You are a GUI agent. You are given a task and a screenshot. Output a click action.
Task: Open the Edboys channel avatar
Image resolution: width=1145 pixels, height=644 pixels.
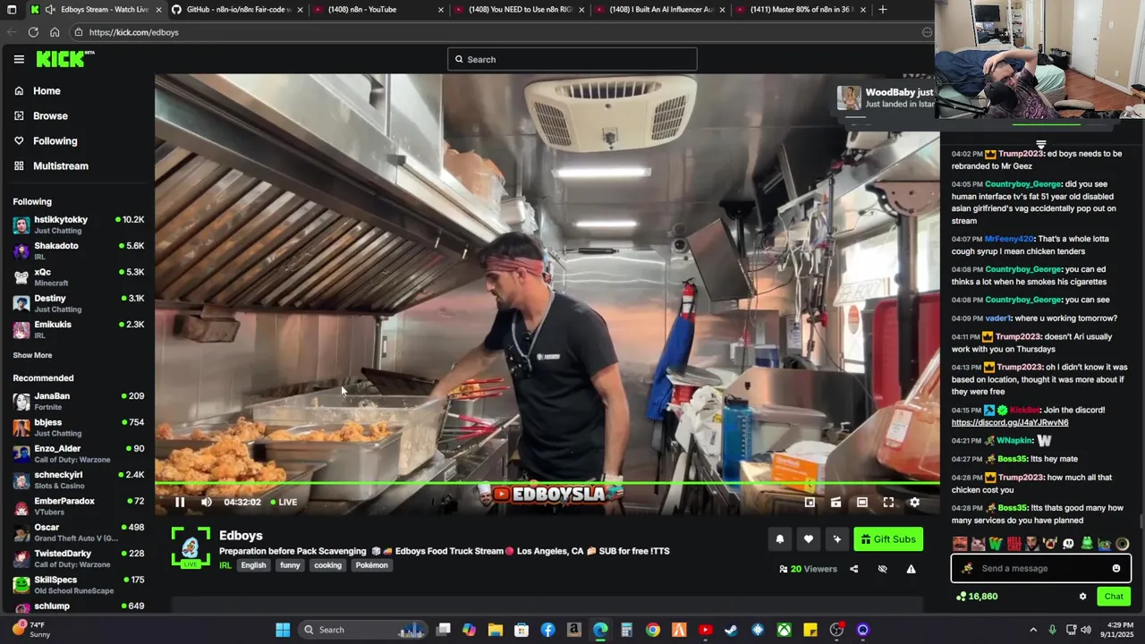point(190,547)
